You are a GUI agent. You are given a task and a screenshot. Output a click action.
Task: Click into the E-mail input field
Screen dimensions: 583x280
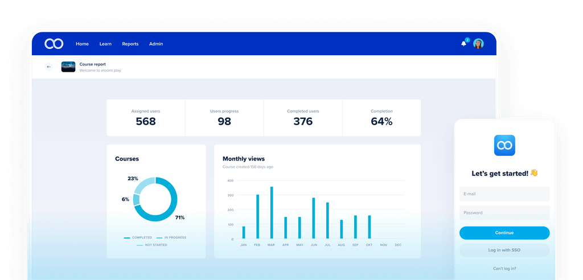[x=504, y=194]
